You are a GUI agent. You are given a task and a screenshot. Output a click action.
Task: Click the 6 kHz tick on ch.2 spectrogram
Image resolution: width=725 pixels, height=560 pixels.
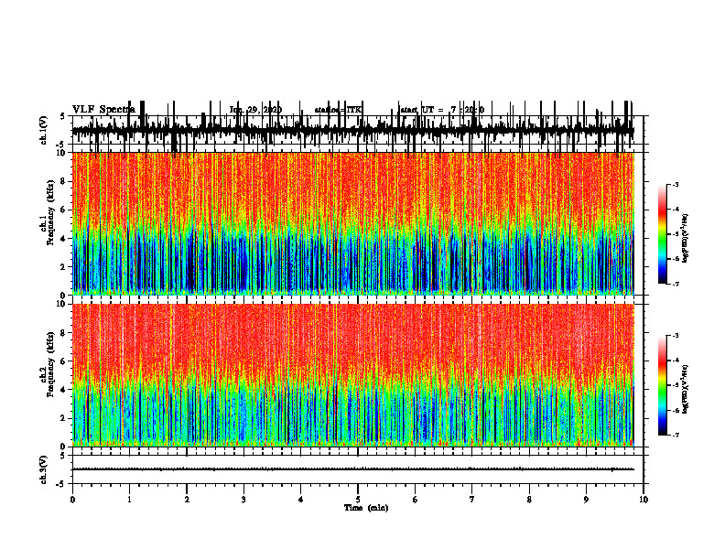pyautogui.click(x=63, y=361)
